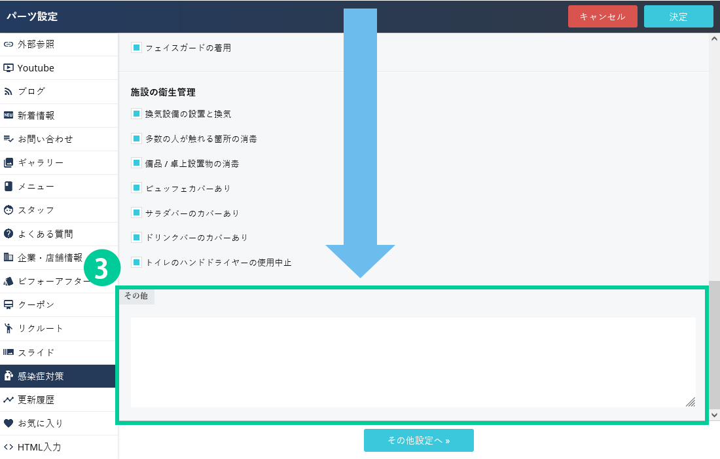The height and width of the screenshot is (459, 720).
Task: Toggle the フェイスガードの着用 checkbox
Action: (136, 48)
